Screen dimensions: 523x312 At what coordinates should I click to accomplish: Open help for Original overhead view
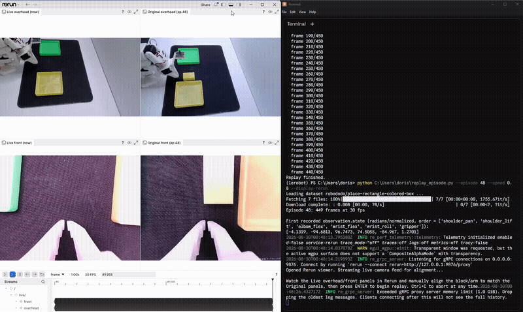pos(263,12)
